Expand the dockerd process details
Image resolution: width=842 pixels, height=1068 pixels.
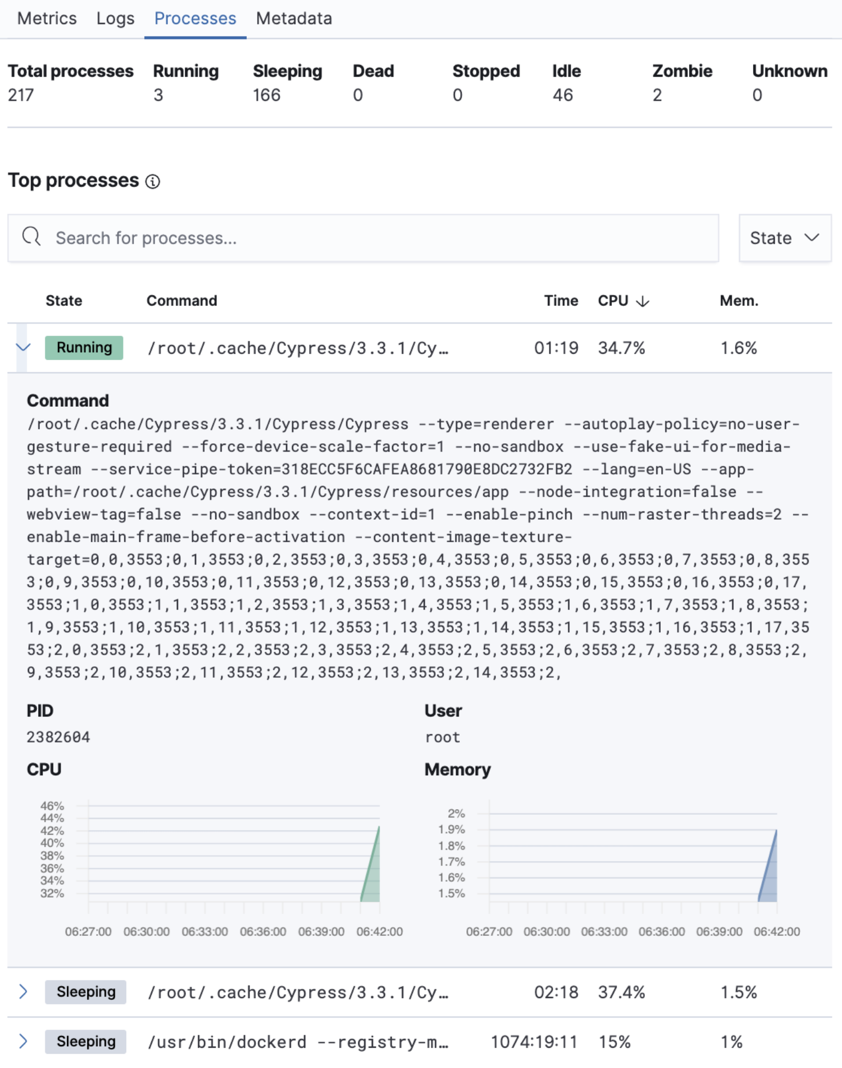tap(23, 1042)
